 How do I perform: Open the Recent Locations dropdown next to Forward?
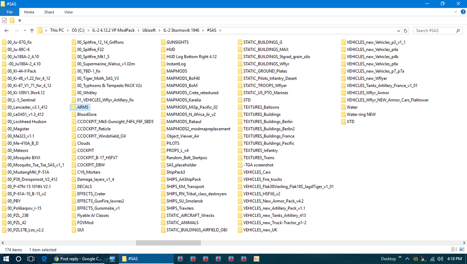tap(24, 30)
